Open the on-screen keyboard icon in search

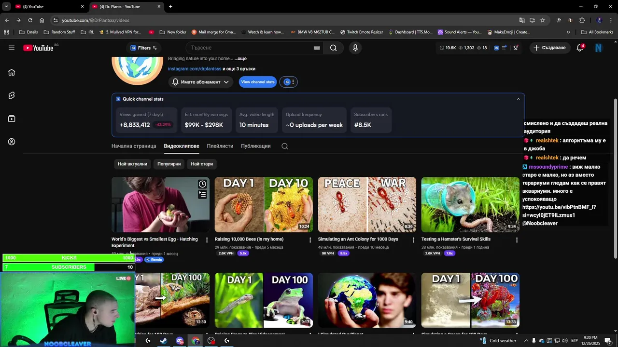point(317,48)
